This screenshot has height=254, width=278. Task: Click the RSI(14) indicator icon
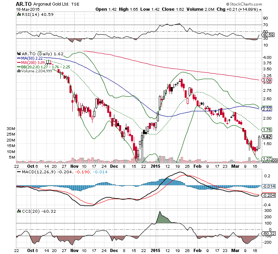click(x=19, y=14)
